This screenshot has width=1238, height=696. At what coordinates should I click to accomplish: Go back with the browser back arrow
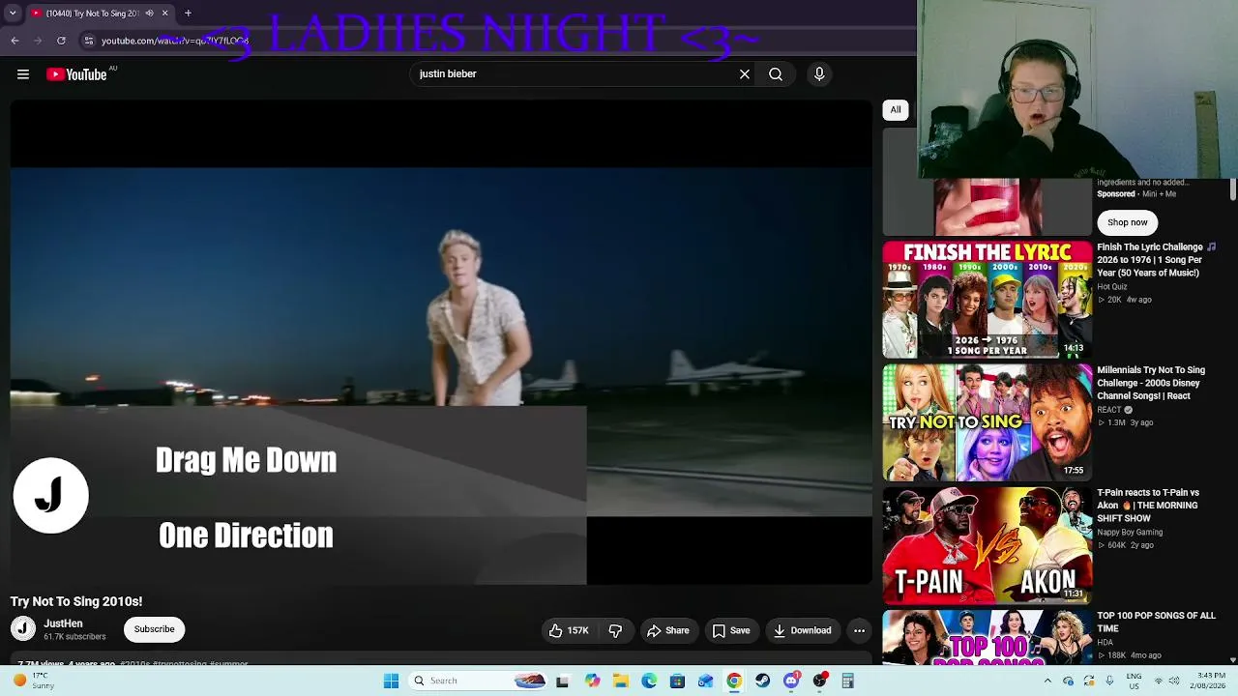tap(15, 41)
